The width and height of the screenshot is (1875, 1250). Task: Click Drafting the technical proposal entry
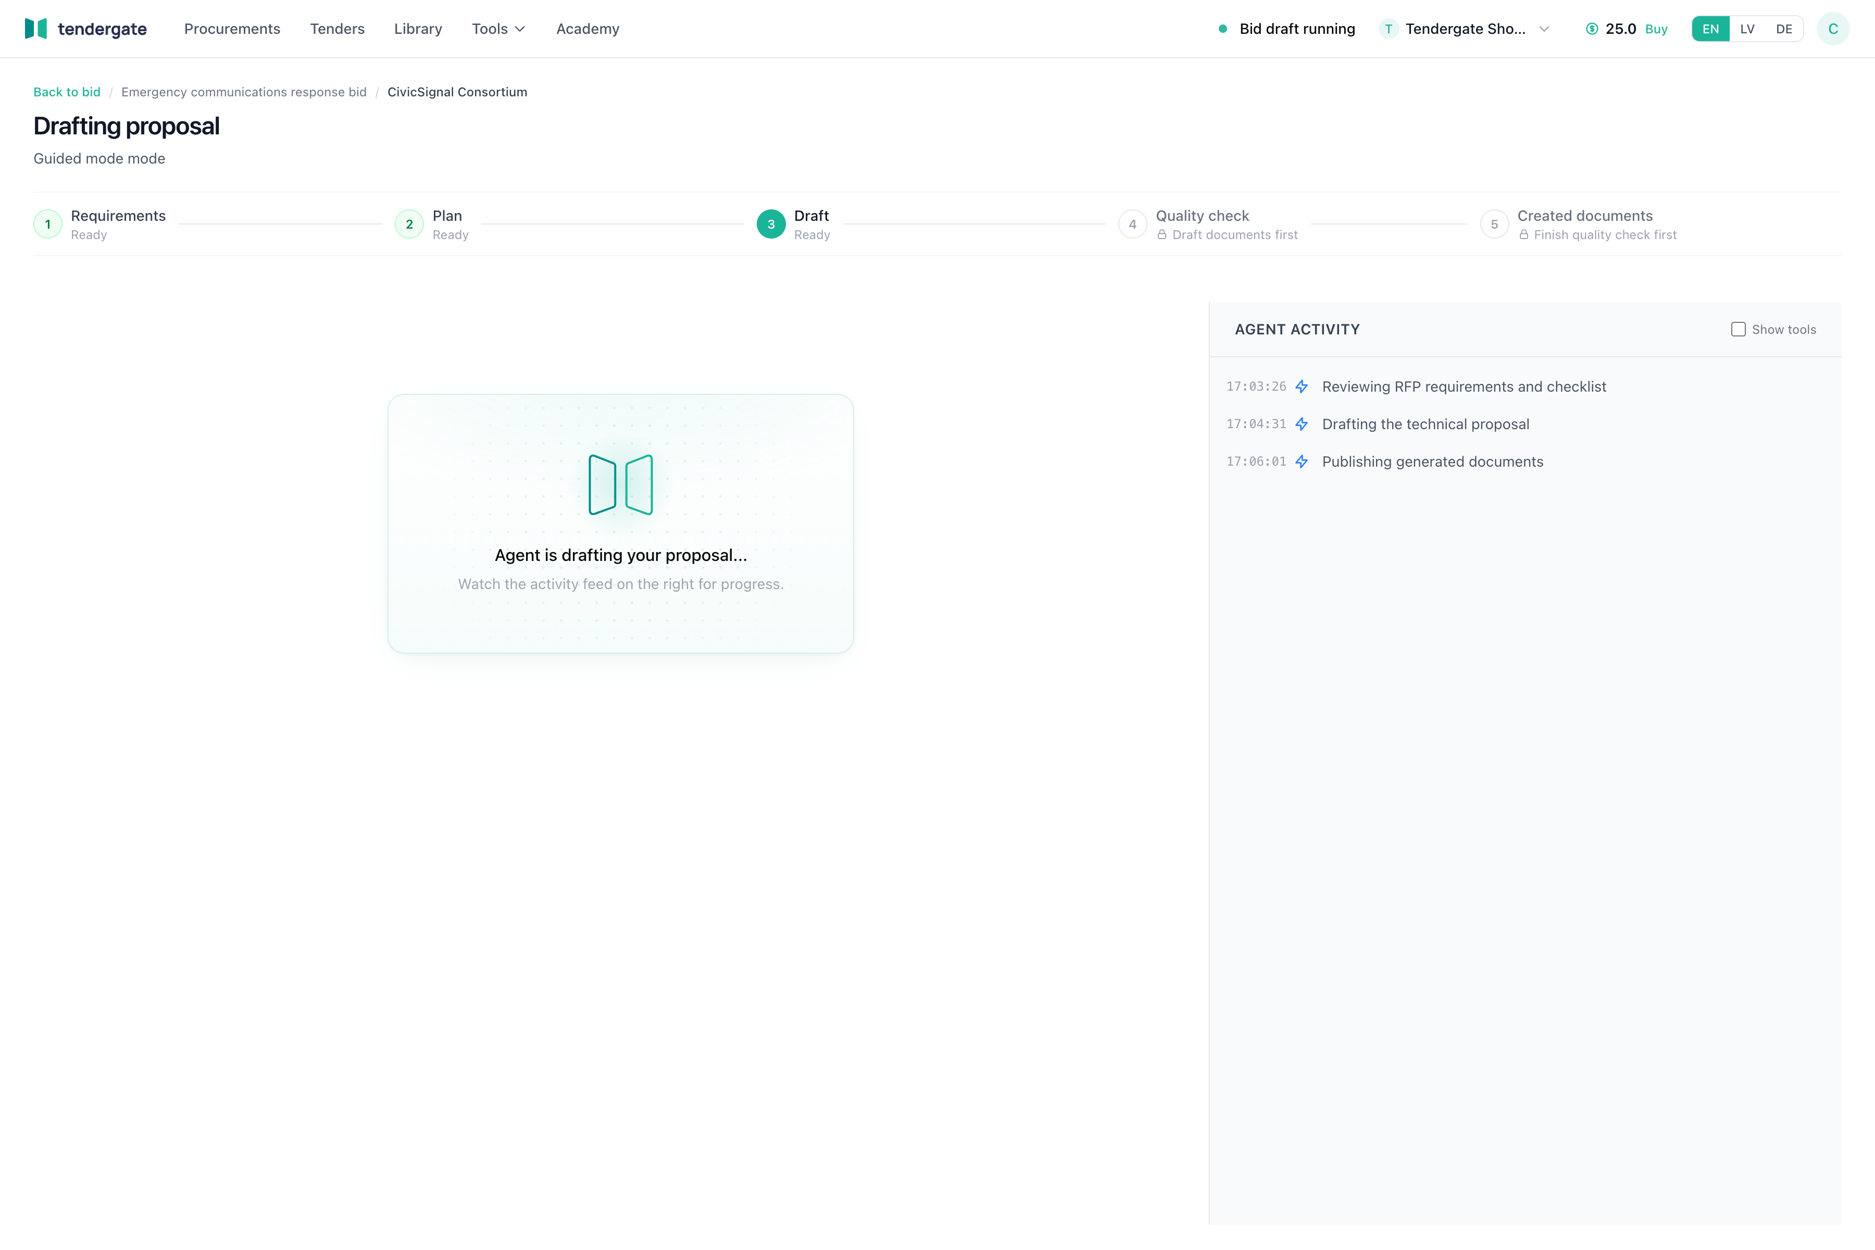(1426, 424)
